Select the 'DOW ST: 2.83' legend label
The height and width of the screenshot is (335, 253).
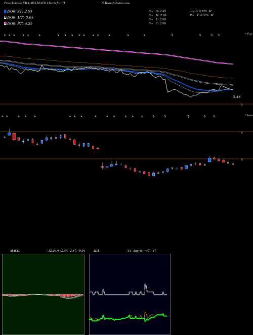click(x=20, y=11)
